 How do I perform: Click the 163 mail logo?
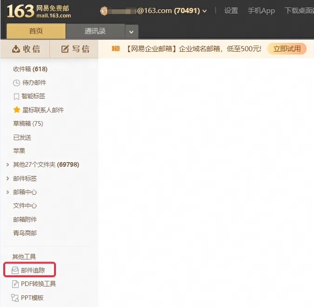click(39, 11)
